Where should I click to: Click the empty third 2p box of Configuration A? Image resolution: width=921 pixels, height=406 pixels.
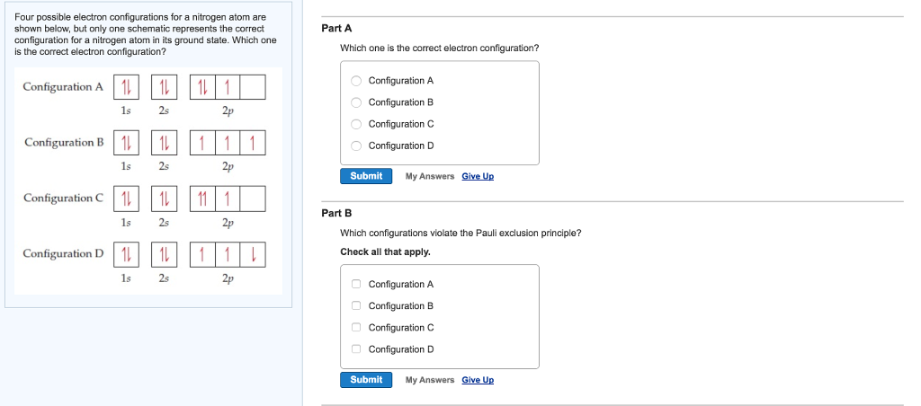click(x=254, y=87)
